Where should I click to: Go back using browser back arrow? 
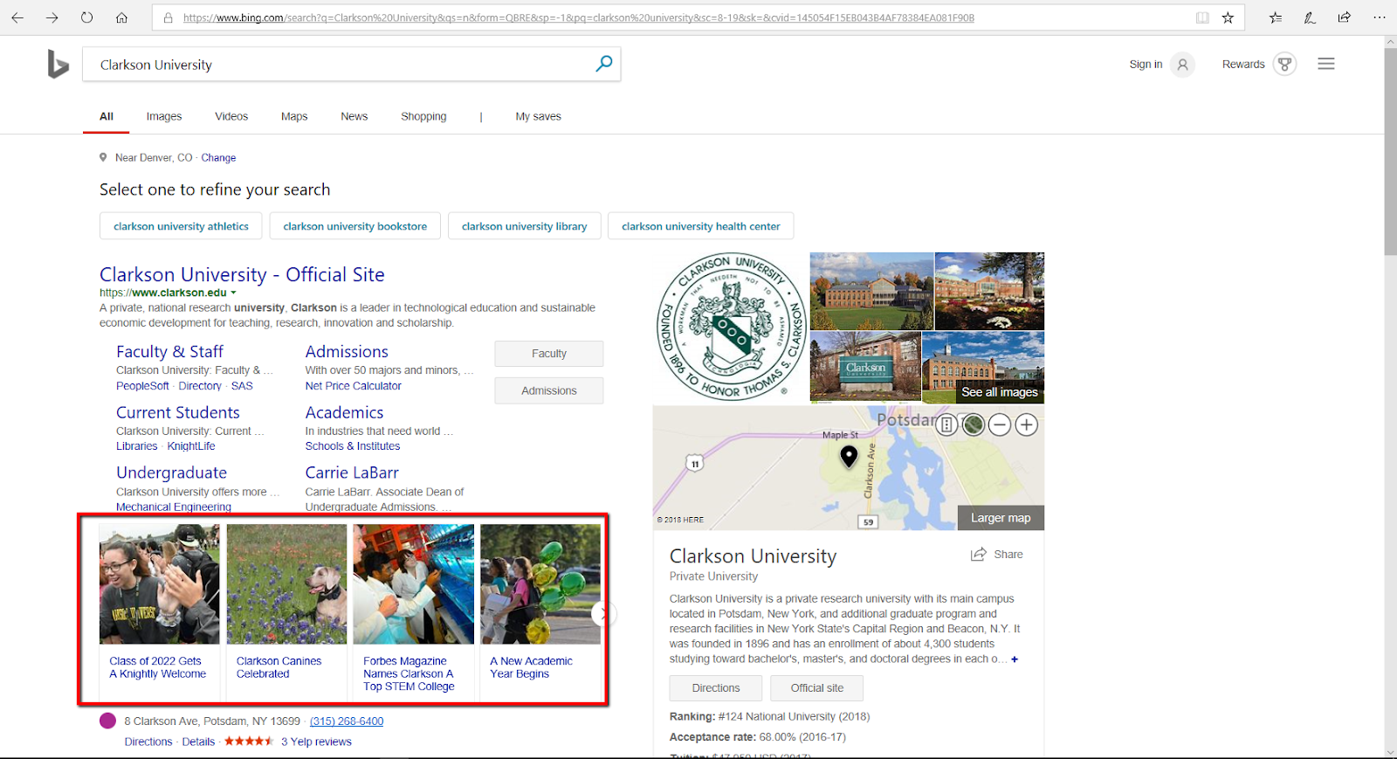click(x=17, y=17)
